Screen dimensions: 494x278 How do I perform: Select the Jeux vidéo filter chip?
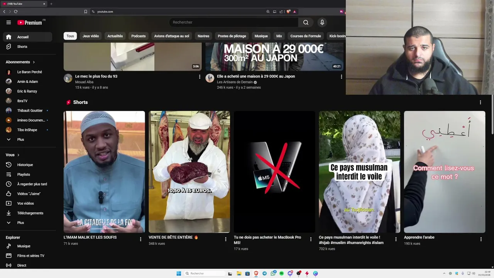[91, 36]
